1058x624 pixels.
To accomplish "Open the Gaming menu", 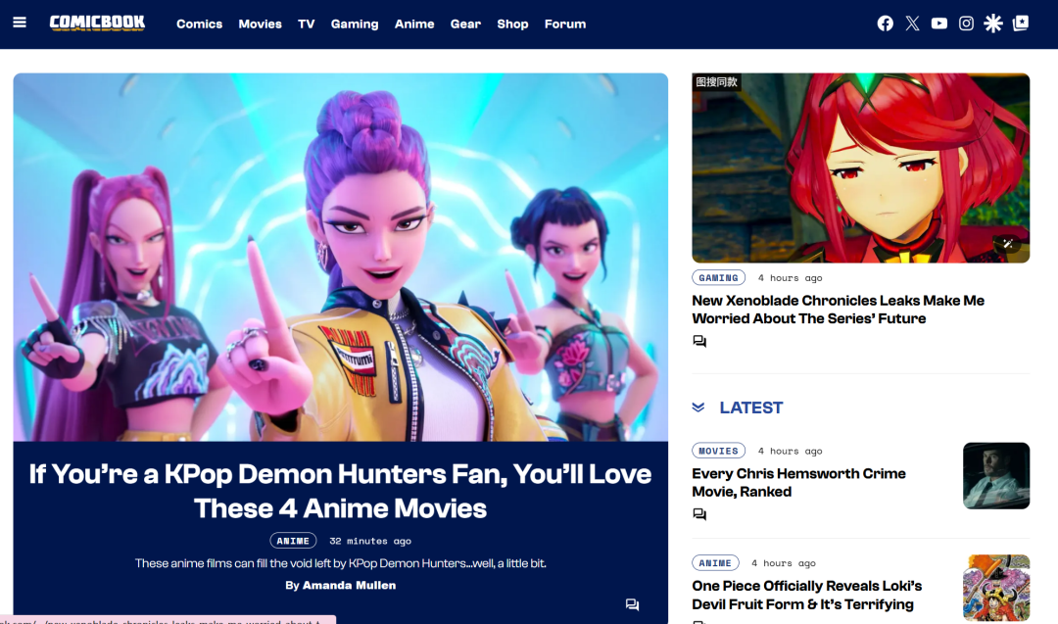I will click(x=355, y=24).
